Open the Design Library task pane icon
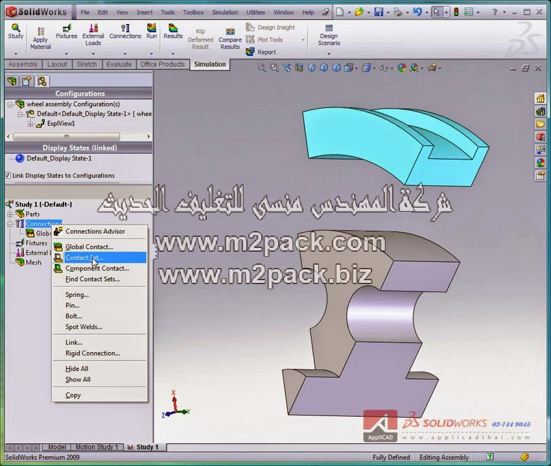Viewport: 551px width, 466px height. click(541, 111)
